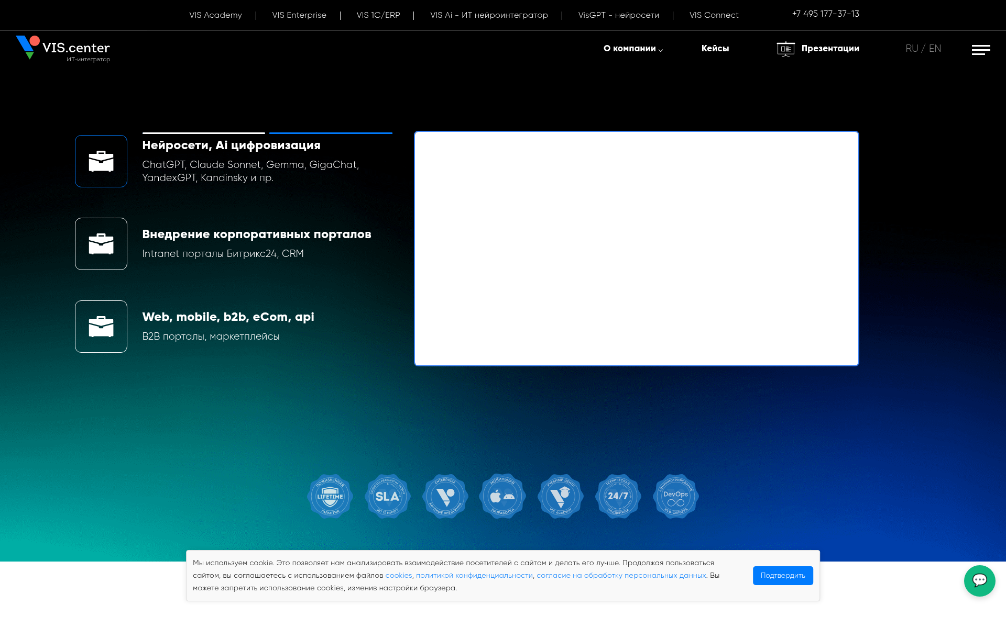This screenshot has width=1006, height=628.
Task: Click briefcase icon beside Нейросети, Ai цифровизация
Action: (x=101, y=161)
